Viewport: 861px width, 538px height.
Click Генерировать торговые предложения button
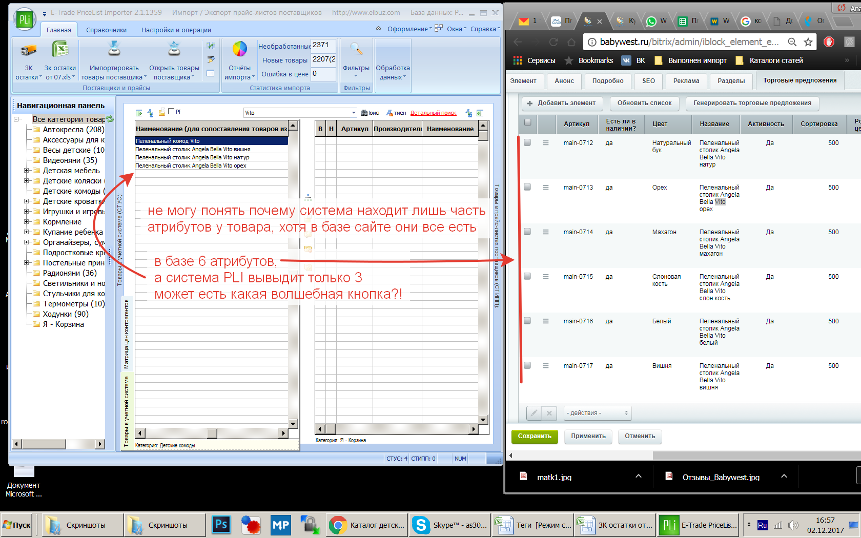pos(752,103)
